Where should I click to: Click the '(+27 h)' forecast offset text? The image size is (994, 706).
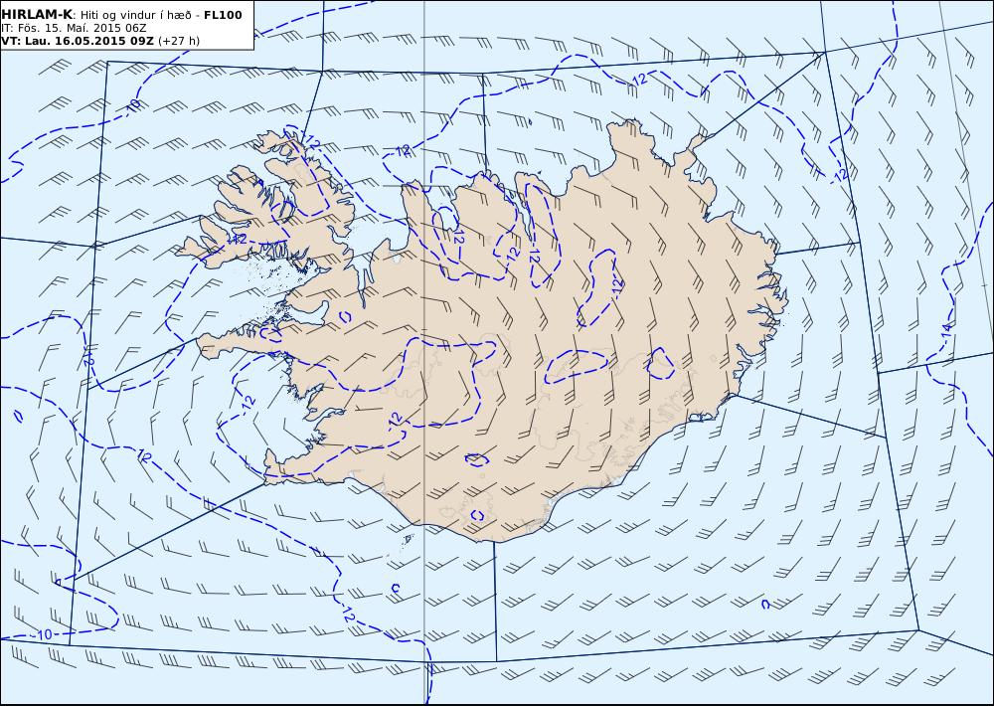pos(179,41)
